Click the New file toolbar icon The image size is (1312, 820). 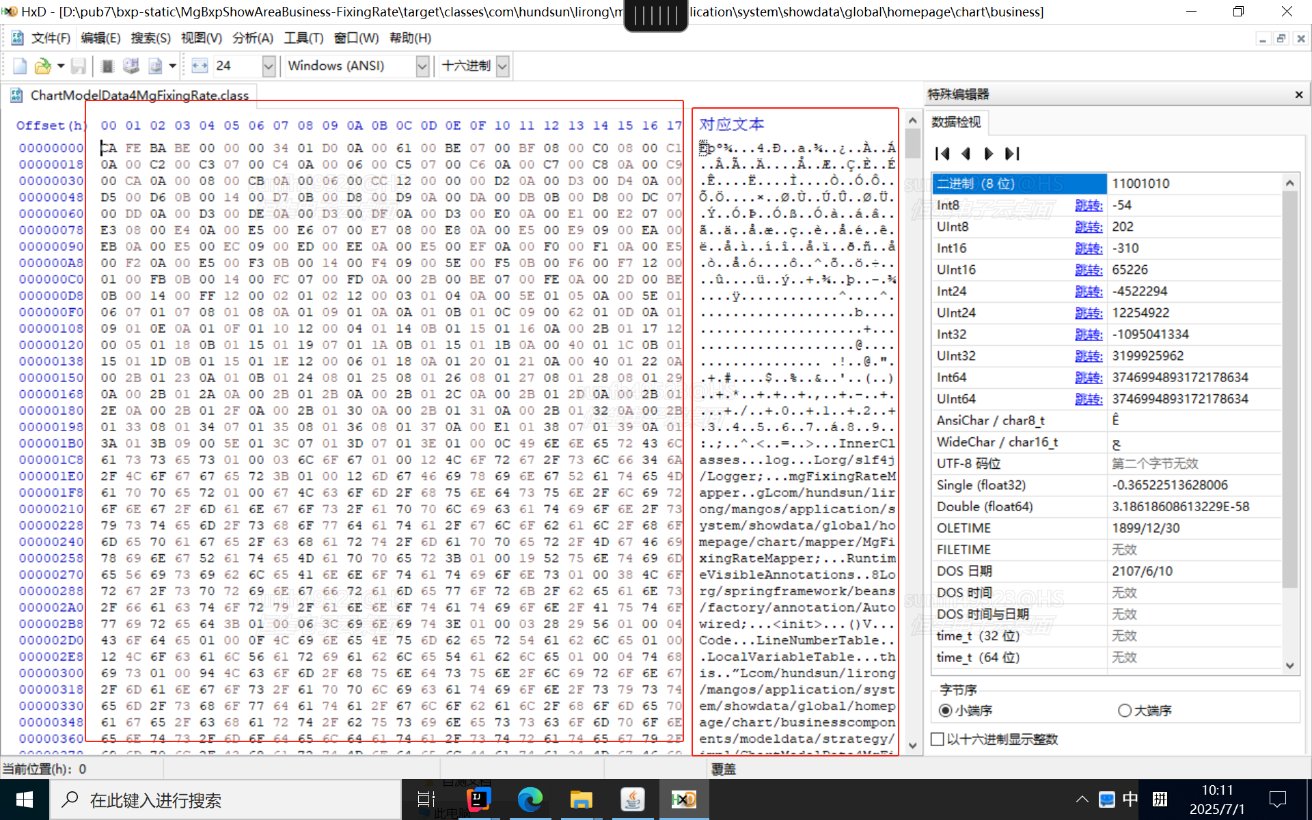[x=20, y=66]
